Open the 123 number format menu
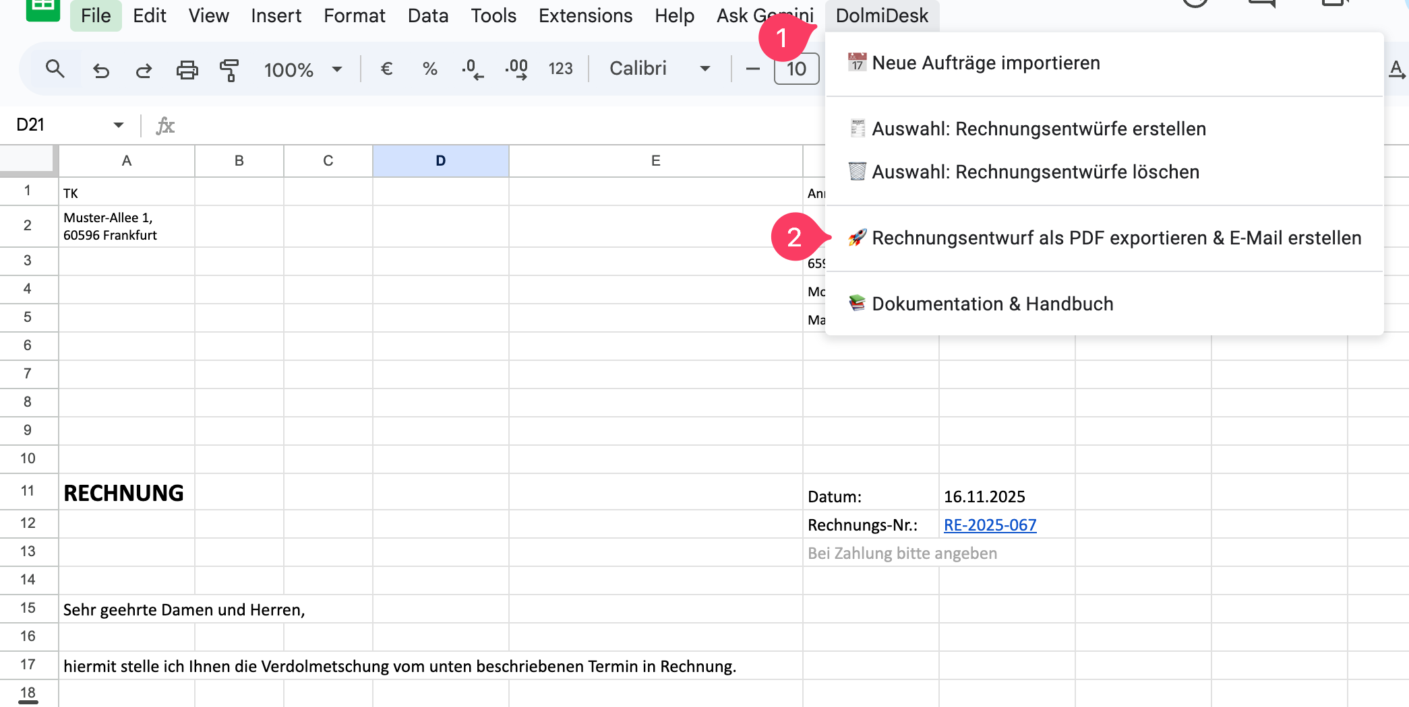Viewport: 1409px width, 707px height. click(x=560, y=69)
